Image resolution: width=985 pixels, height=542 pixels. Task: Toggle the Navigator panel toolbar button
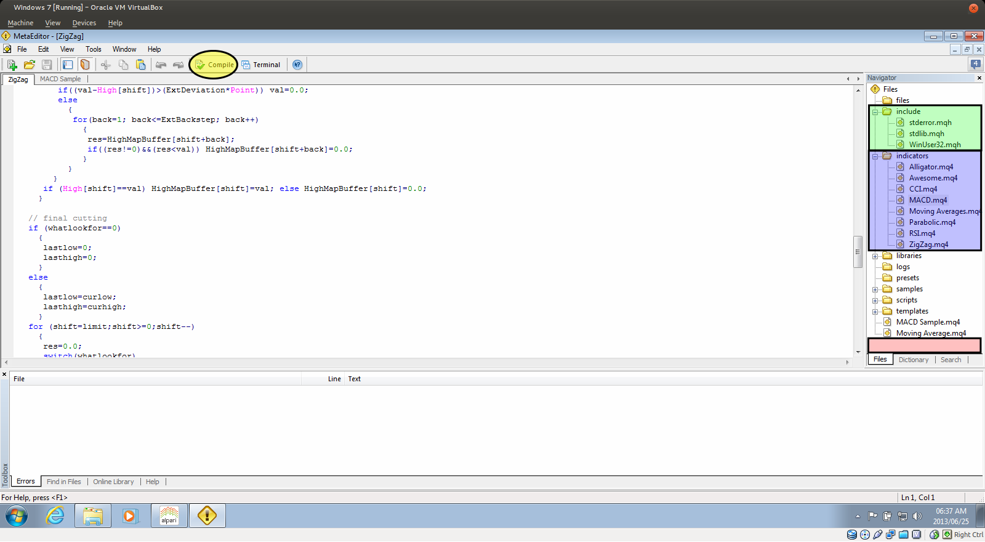(x=68, y=65)
